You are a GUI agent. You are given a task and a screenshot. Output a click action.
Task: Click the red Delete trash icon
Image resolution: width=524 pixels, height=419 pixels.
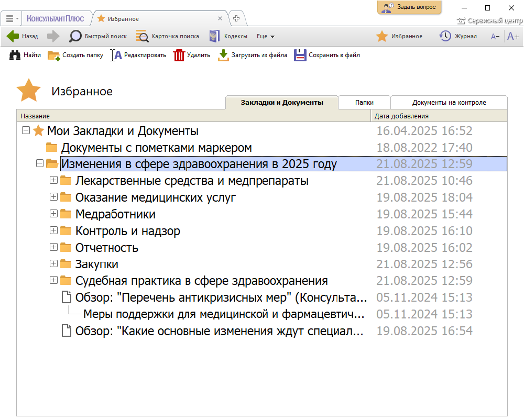pos(179,55)
